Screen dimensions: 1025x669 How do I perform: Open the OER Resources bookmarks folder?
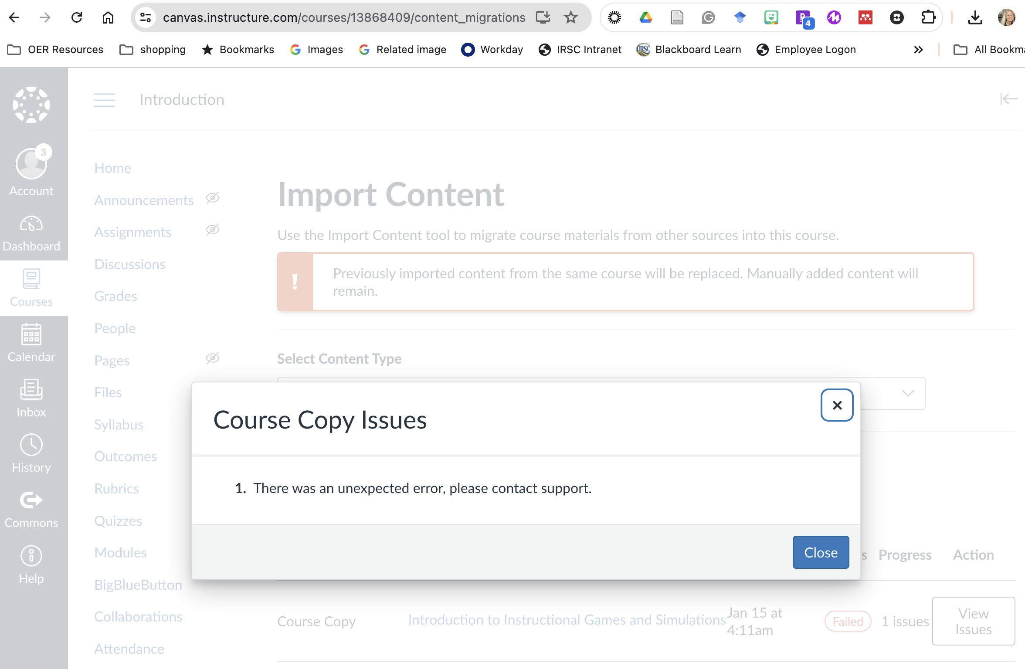click(x=56, y=49)
